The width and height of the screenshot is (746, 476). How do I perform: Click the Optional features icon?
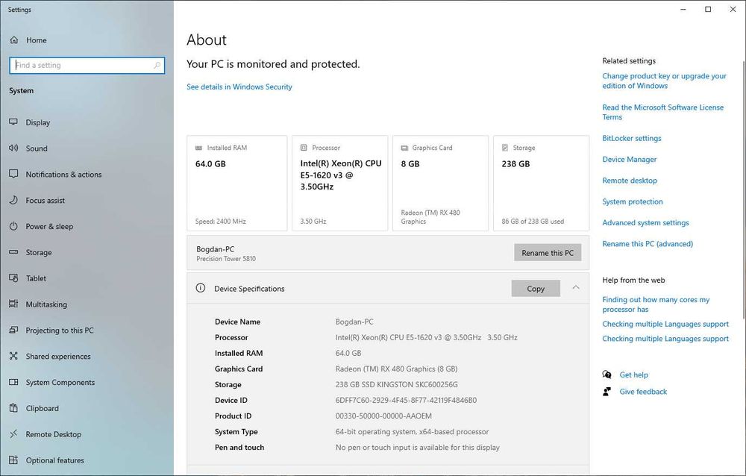pyautogui.click(x=13, y=460)
